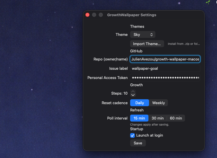Viewport: 217px width, 158px height.
Task: Click the Themes section heading
Action: pyautogui.click(x=137, y=26)
